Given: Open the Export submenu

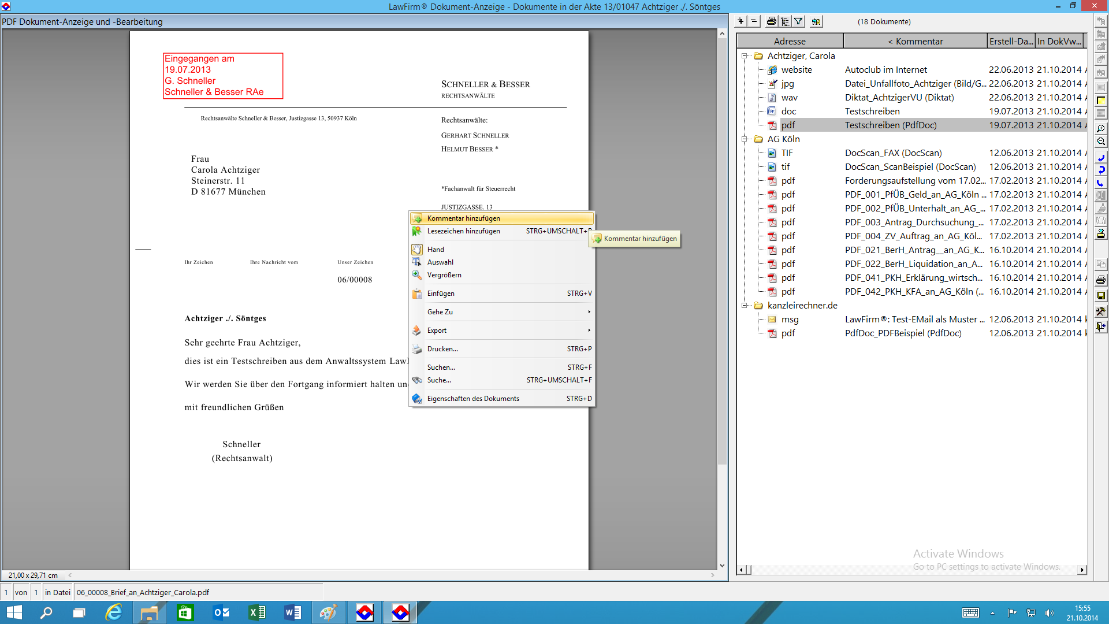Looking at the screenshot, I should (437, 330).
